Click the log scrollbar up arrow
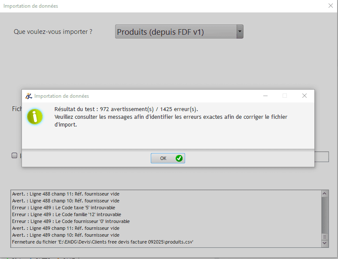 [325, 194]
